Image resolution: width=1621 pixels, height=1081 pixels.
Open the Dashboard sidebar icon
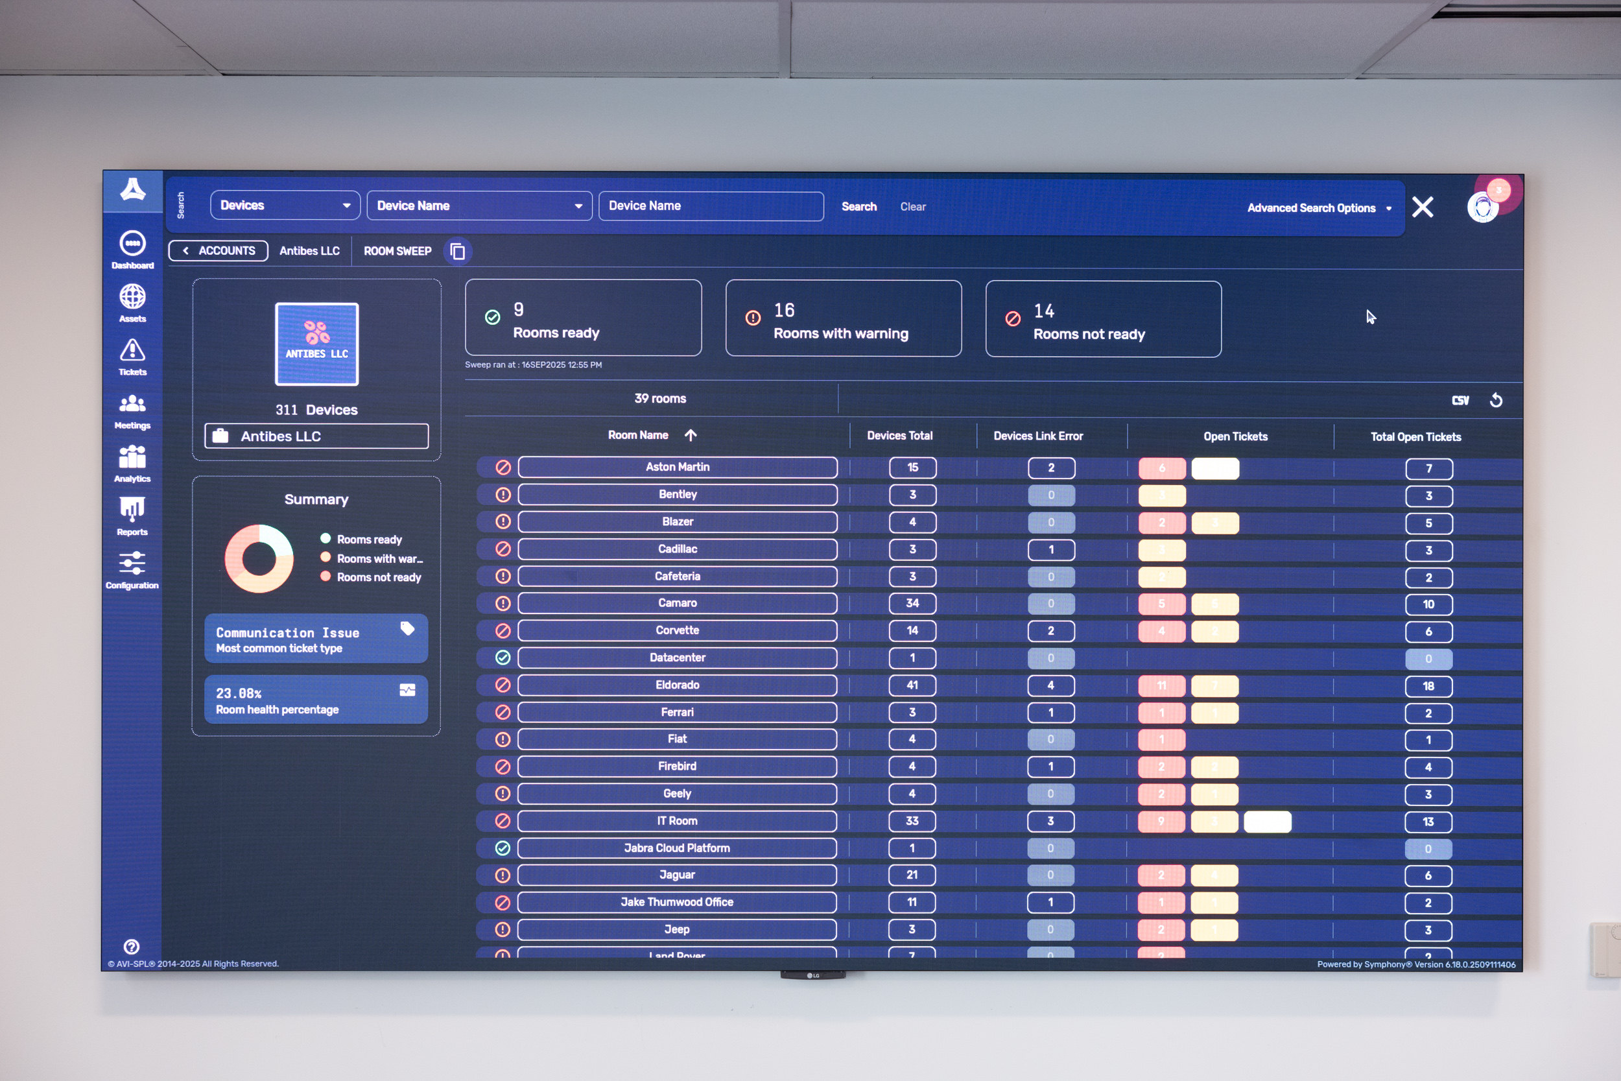click(x=132, y=243)
